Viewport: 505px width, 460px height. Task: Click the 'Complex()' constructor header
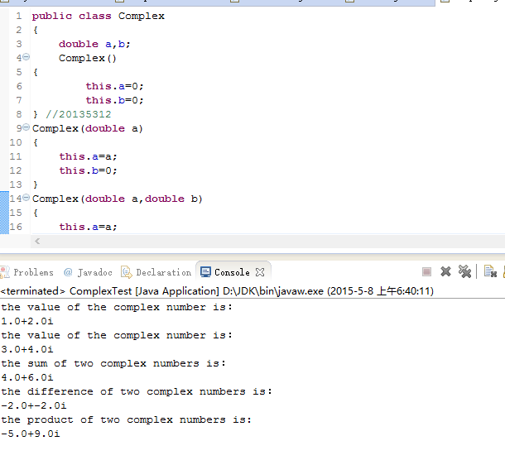point(87,58)
